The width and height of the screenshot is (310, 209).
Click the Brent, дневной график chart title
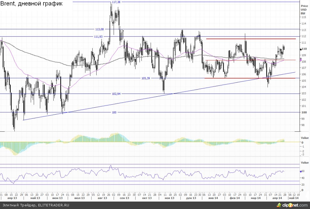pyautogui.click(x=31, y=4)
